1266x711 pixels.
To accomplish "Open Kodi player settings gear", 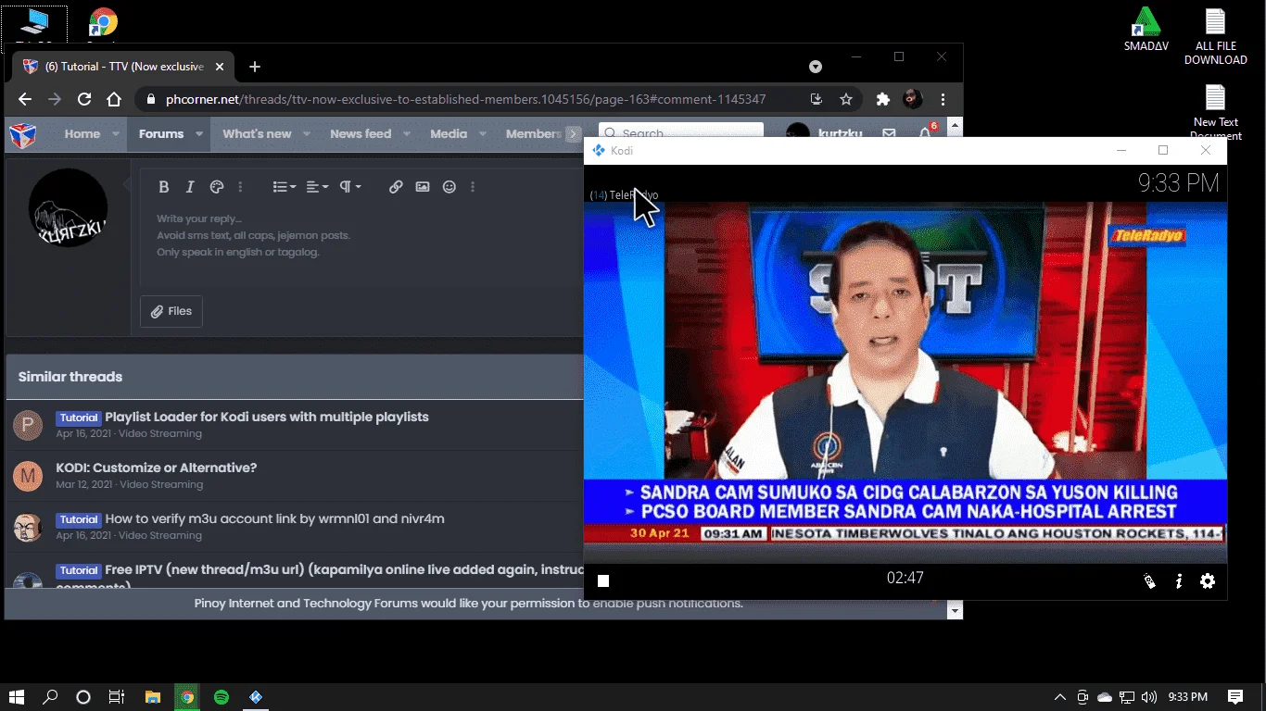I will click(1208, 581).
